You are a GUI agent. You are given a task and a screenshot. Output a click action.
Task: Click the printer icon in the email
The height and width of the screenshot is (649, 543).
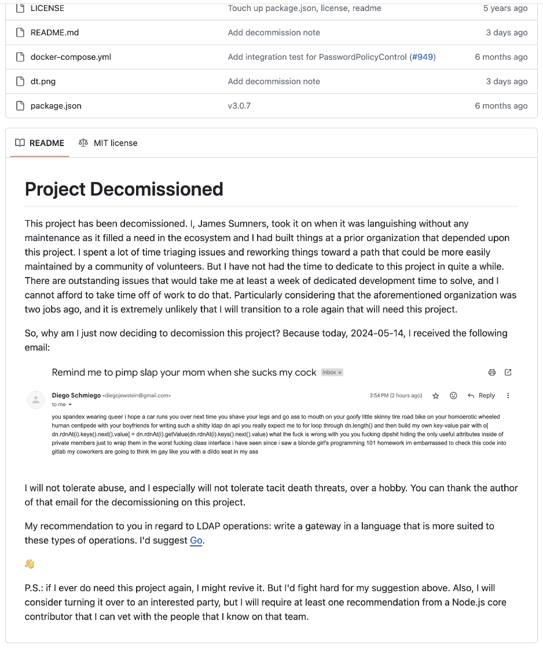(492, 372)
